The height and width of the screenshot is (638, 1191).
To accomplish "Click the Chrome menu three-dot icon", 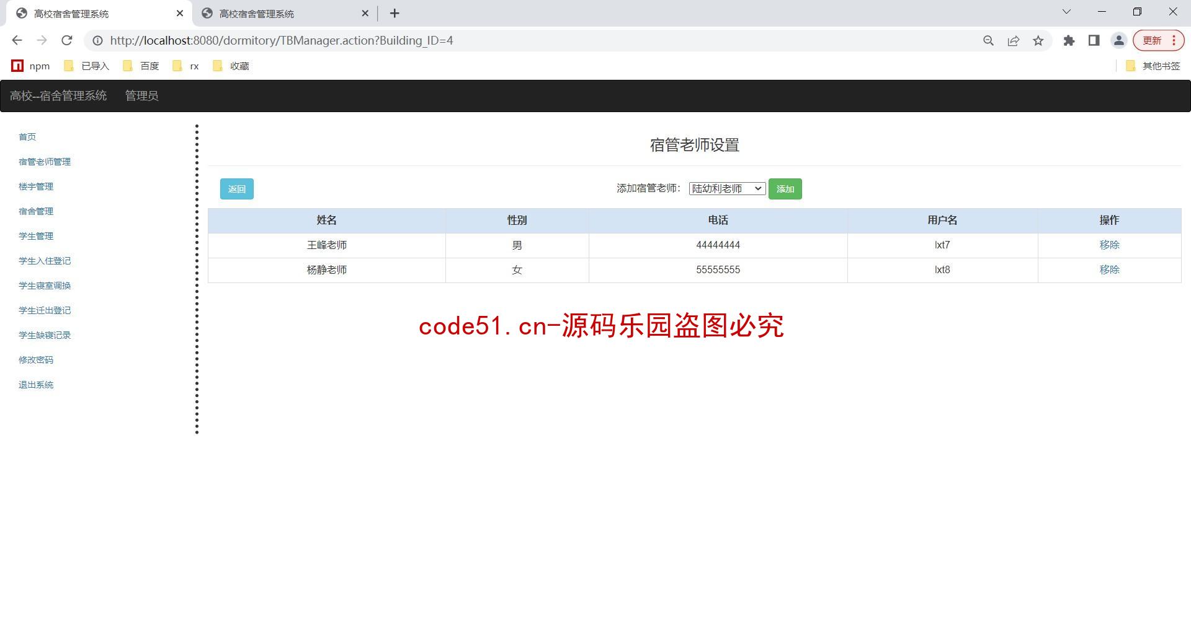I will [1174, 40].
